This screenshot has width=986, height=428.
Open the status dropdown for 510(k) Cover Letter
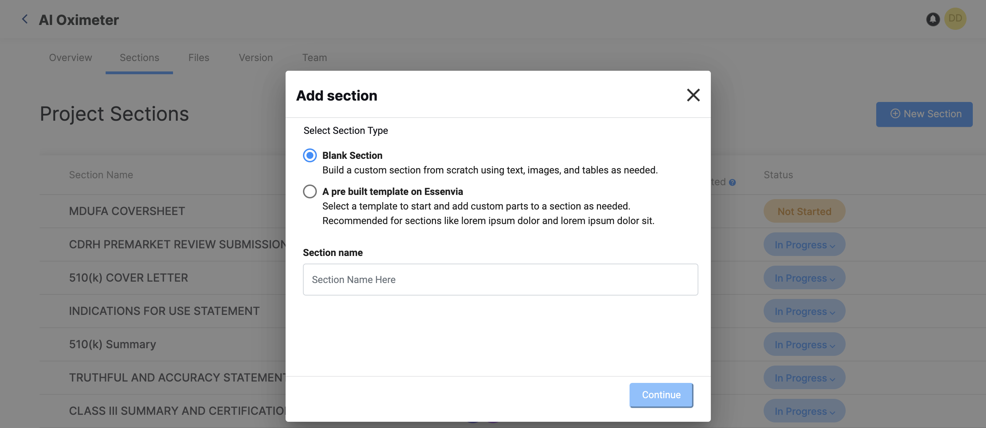point(804,278)
